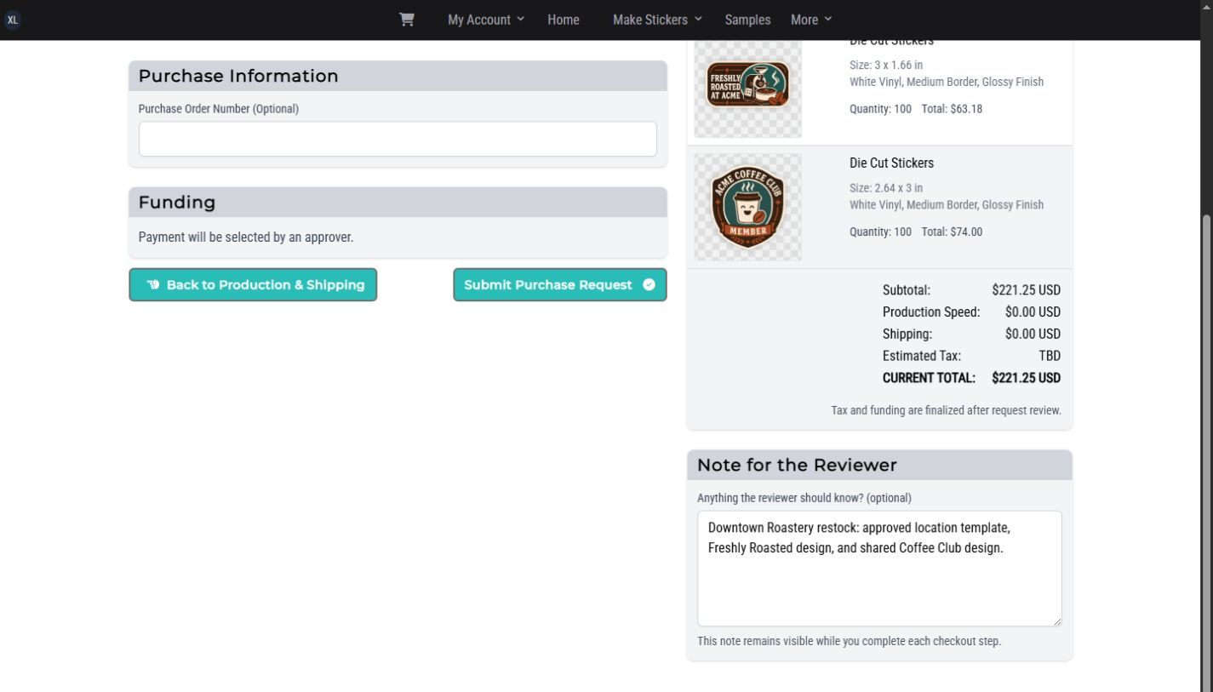The height and width of the screenshot is (692, 1213).
Task: Click the Estimated Tax TBD value
Action: [x=1050, y=356]
